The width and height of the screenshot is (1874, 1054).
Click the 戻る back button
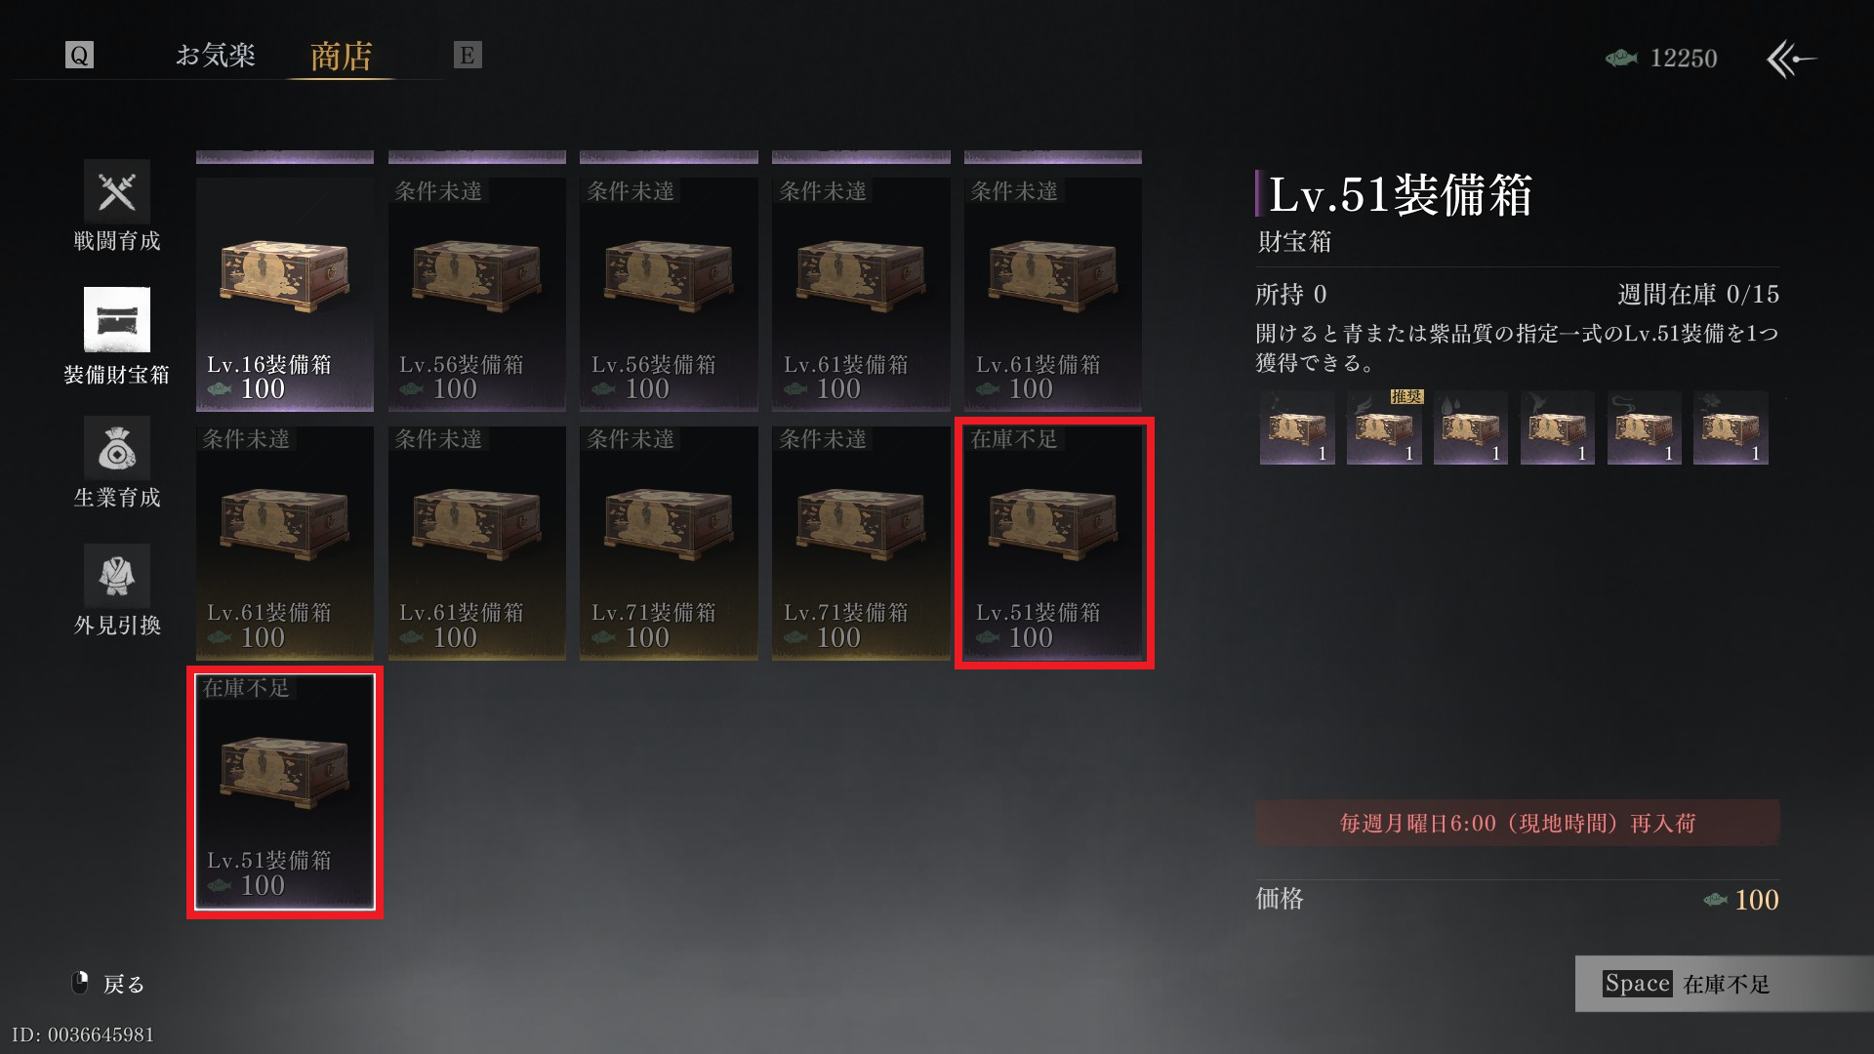[x=109, y=984]
